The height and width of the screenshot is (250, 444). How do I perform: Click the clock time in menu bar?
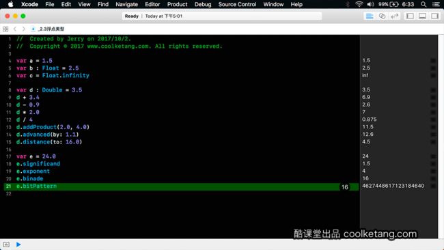[408, 4]
